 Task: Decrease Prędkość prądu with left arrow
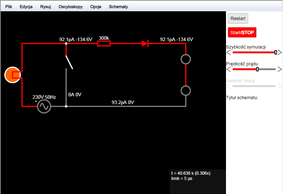coord(229,69)
